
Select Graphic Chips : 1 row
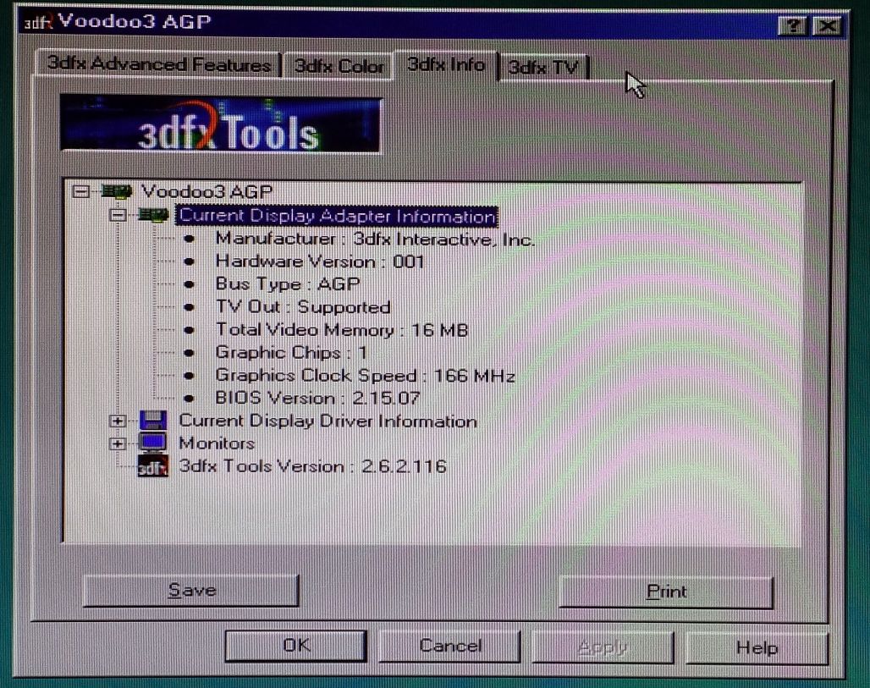[x=291, y=353]
